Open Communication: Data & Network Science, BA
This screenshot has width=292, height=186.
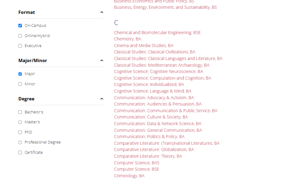158,124
